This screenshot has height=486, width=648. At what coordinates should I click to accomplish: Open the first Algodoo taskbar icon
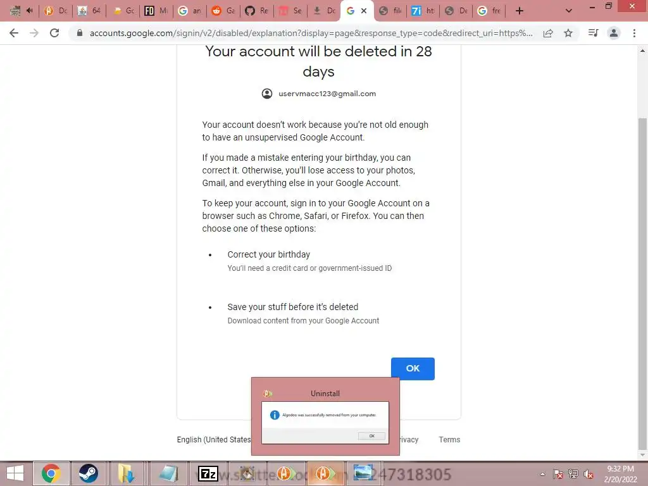285,473
